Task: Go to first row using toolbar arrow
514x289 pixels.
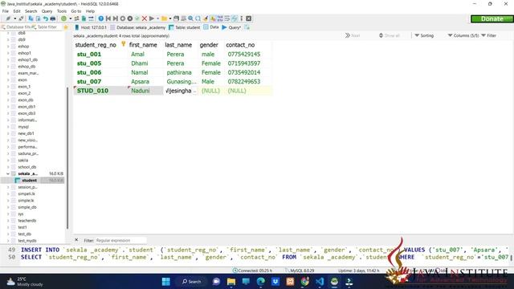Action: point(108,18)
